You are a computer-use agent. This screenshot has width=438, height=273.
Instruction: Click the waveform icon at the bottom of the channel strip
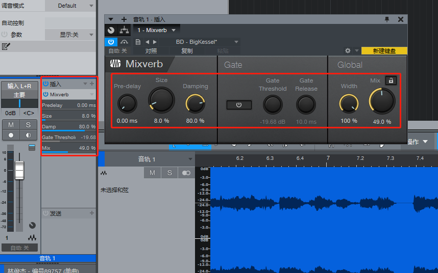click(32, 238)
